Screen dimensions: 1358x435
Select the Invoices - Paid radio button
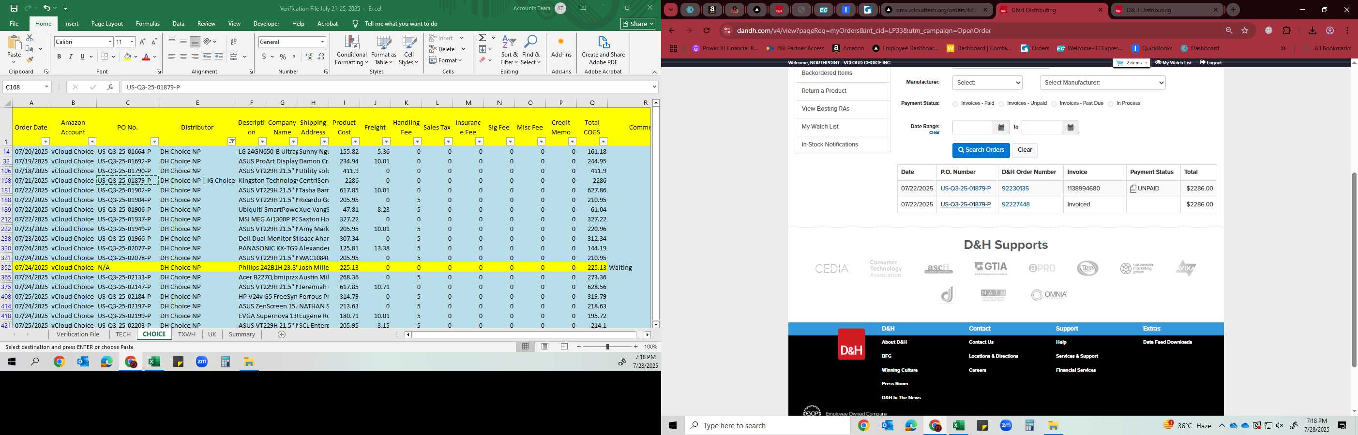click(955, 104)
